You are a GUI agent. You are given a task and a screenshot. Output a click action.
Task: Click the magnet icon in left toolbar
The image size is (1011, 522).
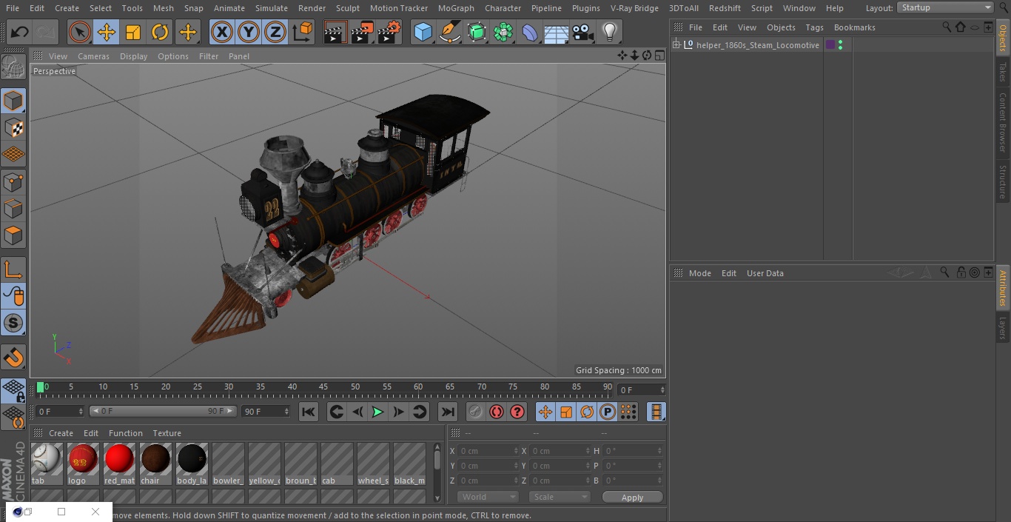coord(13,358)
